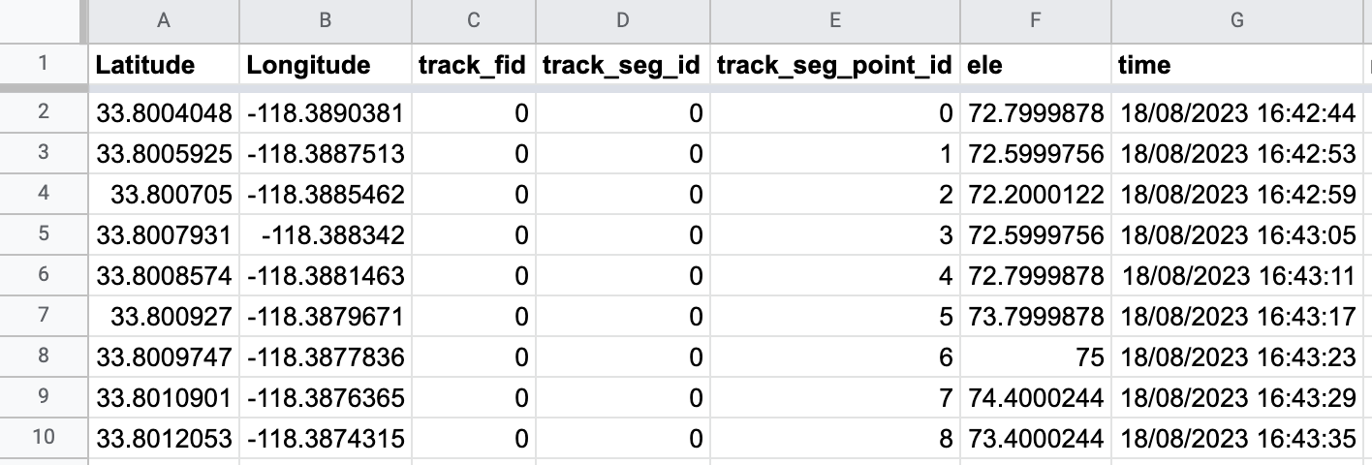Viewport: 1372px width, 465px height.
Task: Click cell containing -118.3874315
Action: click(x=326, y=439)
